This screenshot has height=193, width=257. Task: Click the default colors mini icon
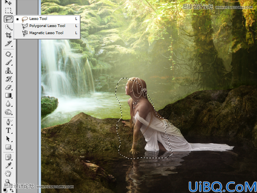coord(5,190)
